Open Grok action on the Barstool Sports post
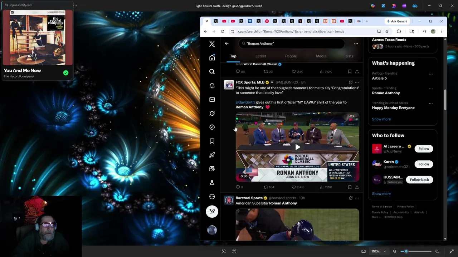The width and height of the screenshot is (458, 257). pyautogui.click(x=351, y=198)
